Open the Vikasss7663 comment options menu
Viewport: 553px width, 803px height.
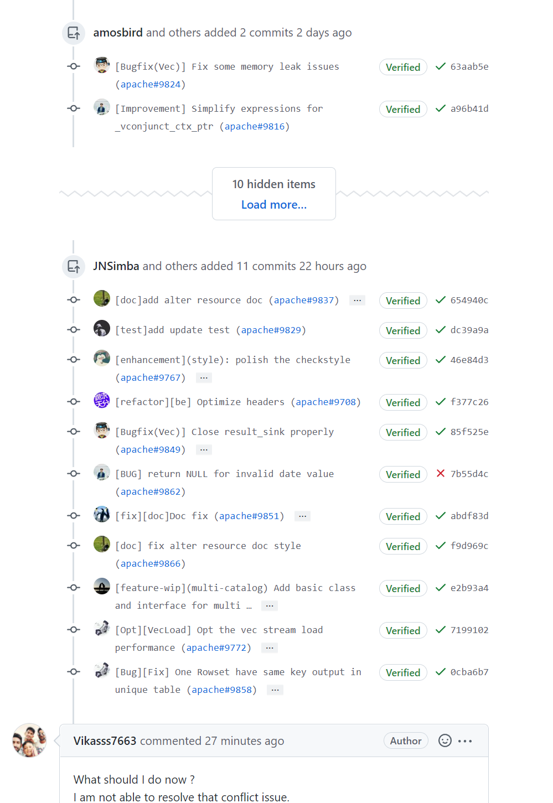465,740
